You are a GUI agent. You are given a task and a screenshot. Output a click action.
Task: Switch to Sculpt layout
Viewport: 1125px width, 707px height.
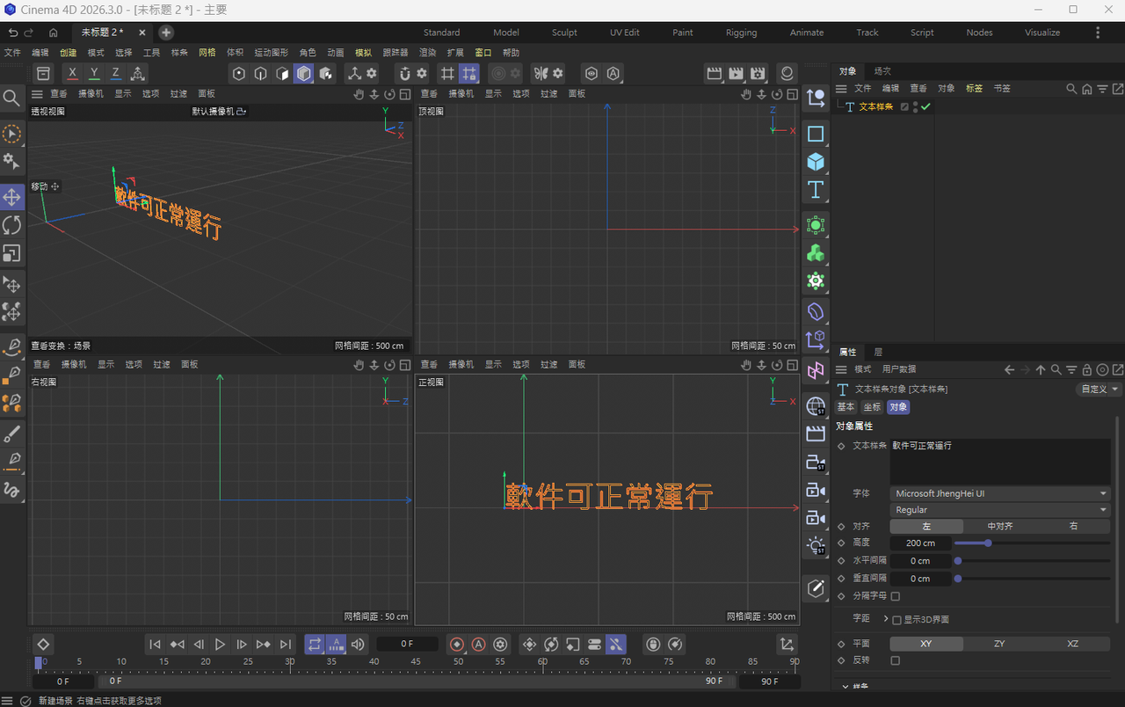pyautogui.click(x=564, y=33)
